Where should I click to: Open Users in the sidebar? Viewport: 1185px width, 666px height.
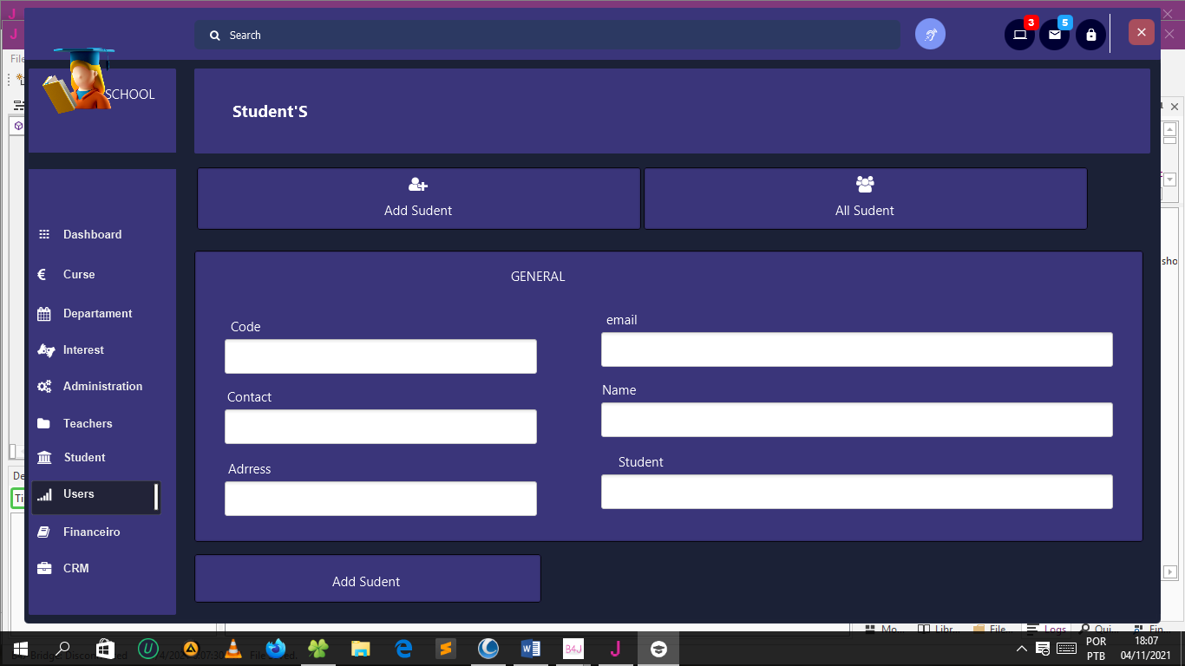coord(95,497)
